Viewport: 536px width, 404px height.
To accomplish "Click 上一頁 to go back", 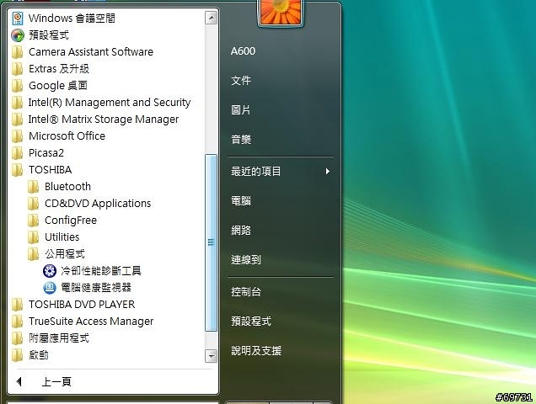I will tap(56, 381).
